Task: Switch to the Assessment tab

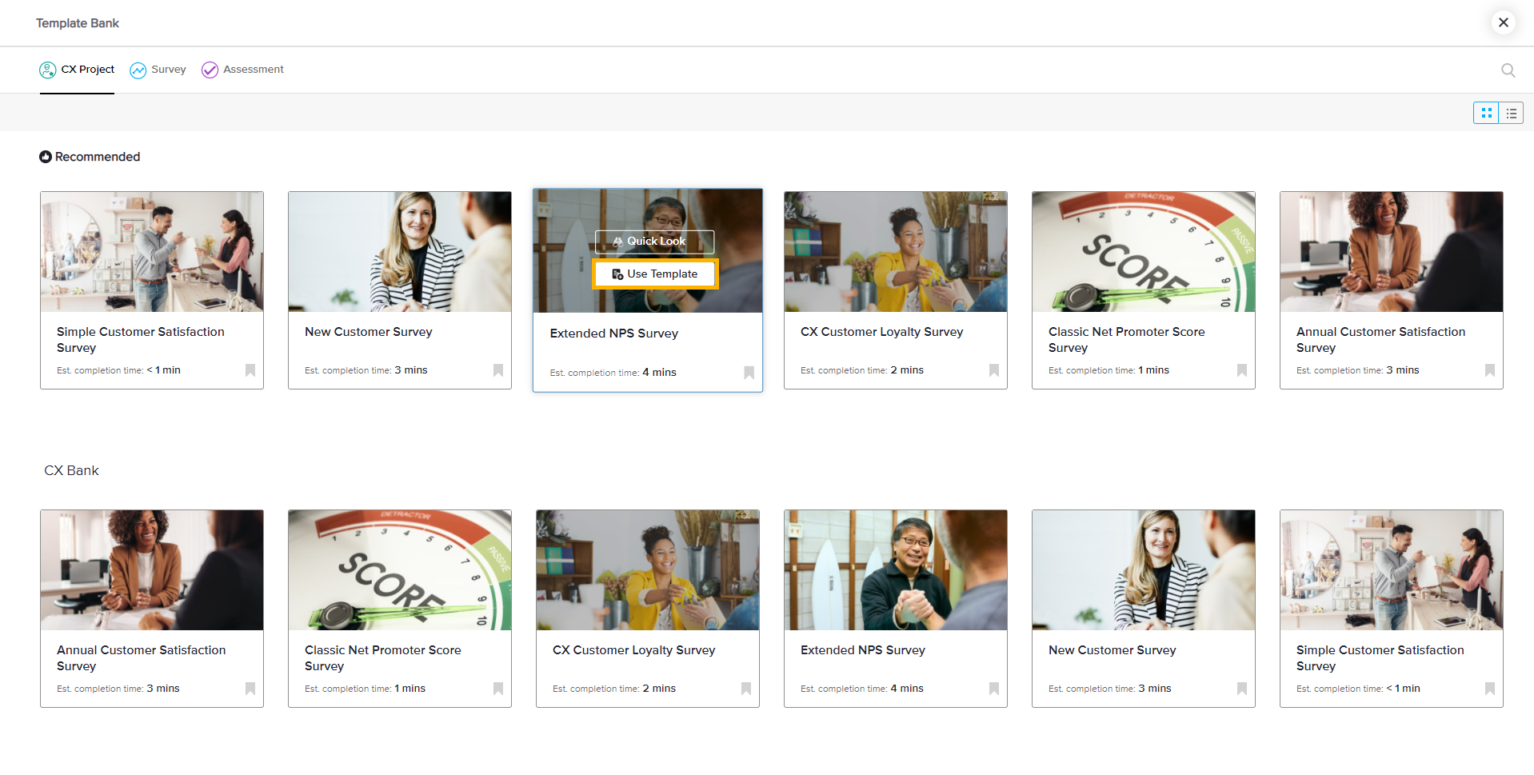Action: 243,70
